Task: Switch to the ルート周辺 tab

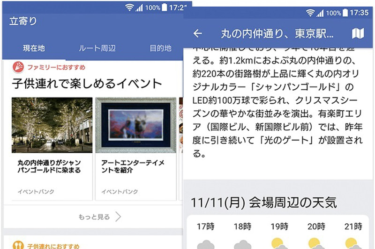Action: (x=97, y=48)
